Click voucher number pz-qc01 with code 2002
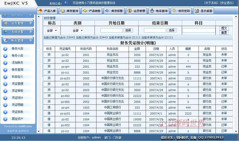Image resolution: width=239 pixels, height=141 pixels. click(x=65, y=78)
